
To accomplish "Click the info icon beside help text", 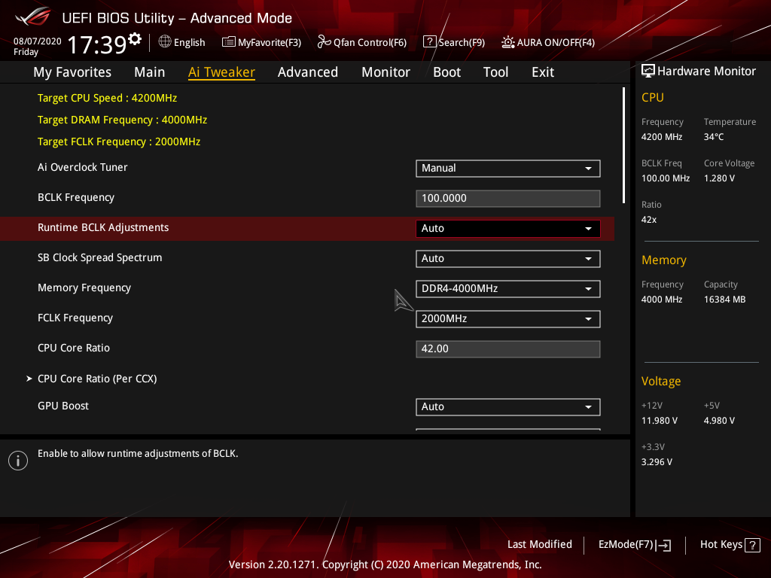I will pos(18,461).
